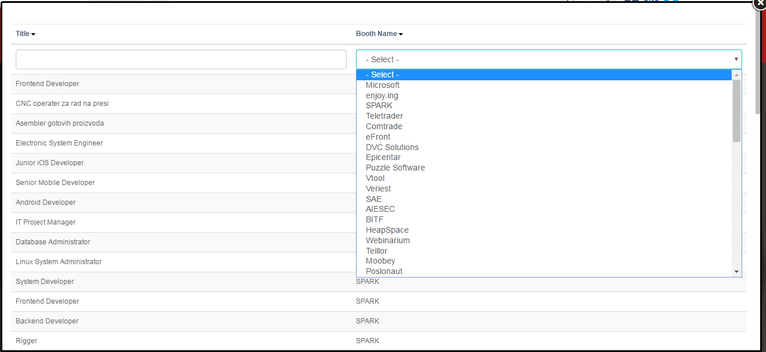Click SPARK in the Backend Developer row
The width and height of the screenshot is (766, 352).
[368, 321]
